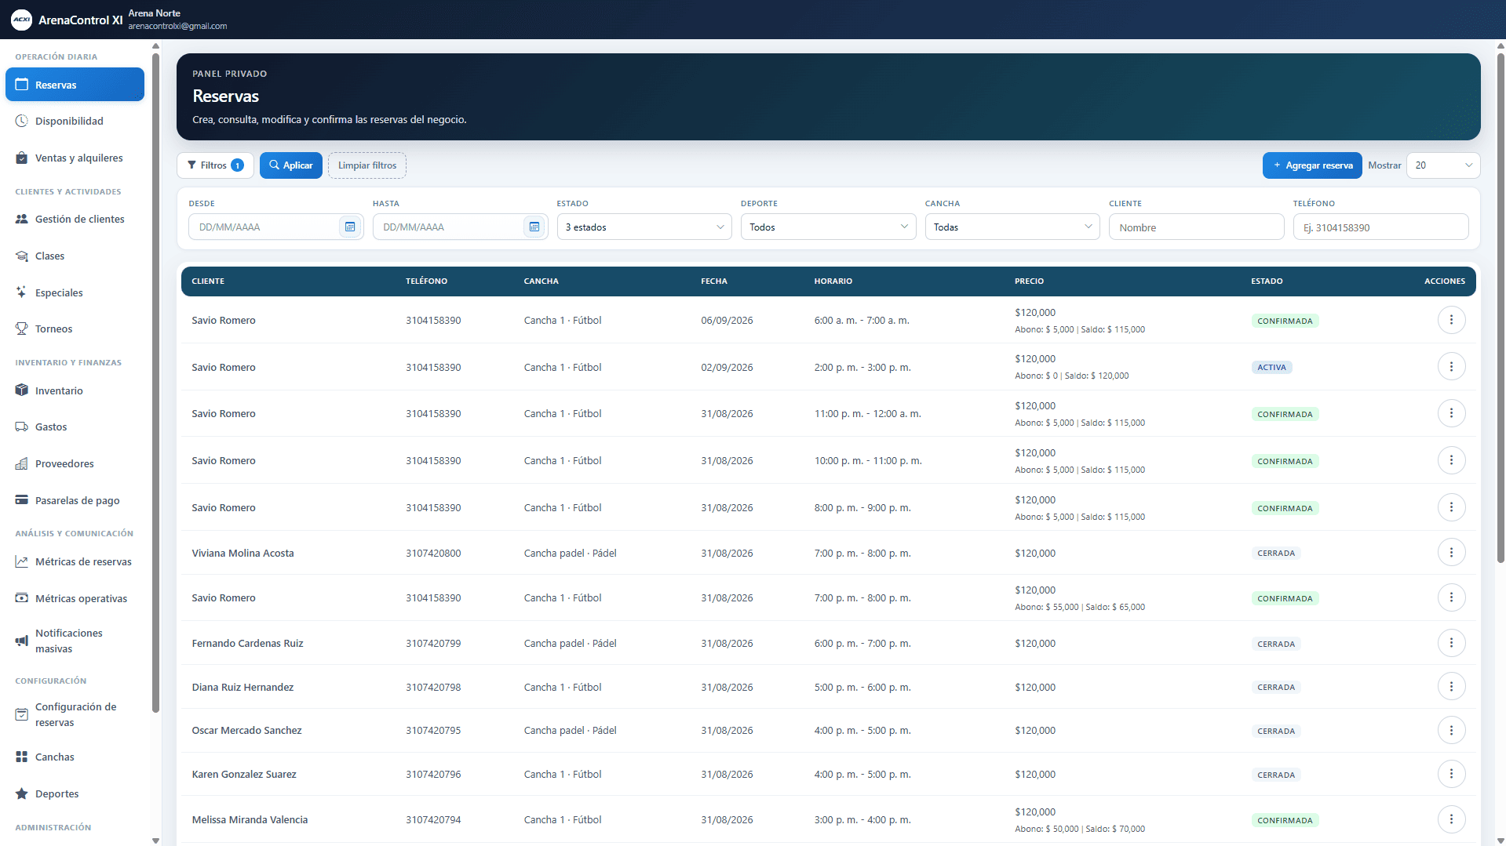Open Notificaciones masivas page
This screenshot has width=1506, height=846.
75,641
